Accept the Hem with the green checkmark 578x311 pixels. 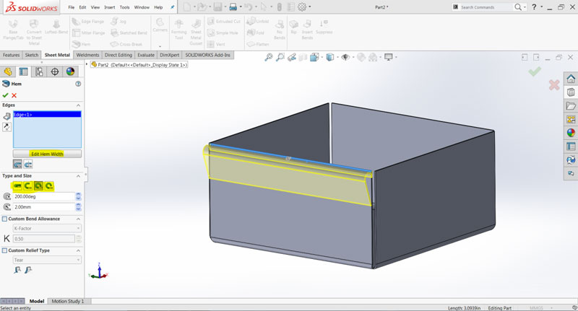(5, 95)
